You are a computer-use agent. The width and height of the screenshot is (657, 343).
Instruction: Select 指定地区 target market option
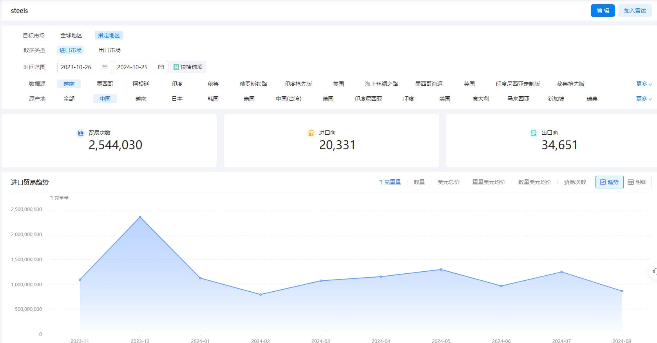tap(109, 35)
